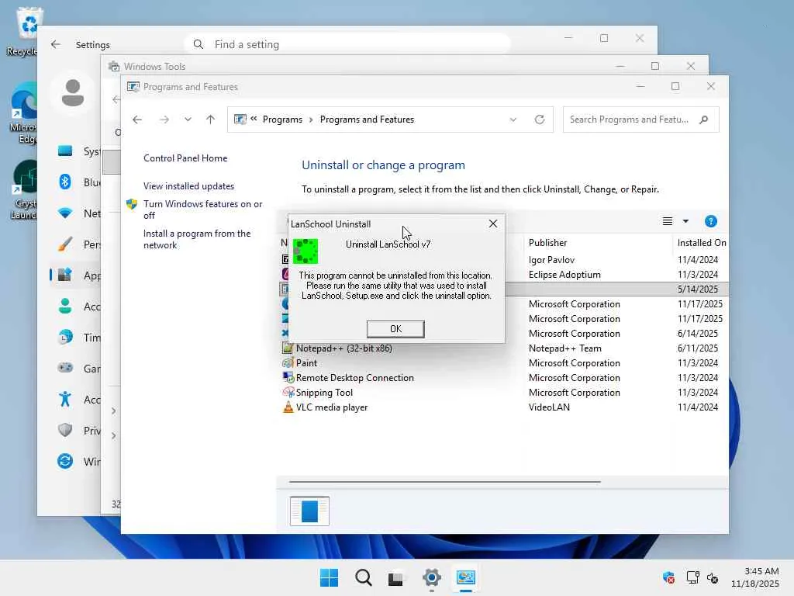Click the search magnifier icon
This screenshot has height=596, width=794.
click(703, 120)
